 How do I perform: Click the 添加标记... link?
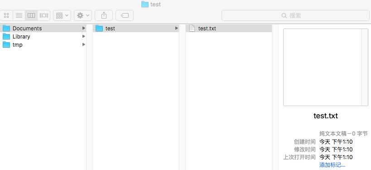tap(332, 165)
